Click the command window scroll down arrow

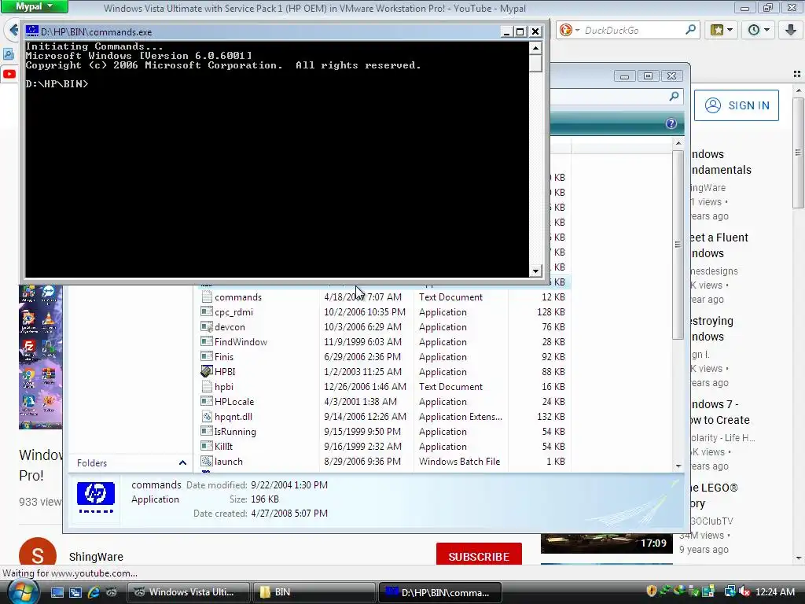(x=535, y=271)
